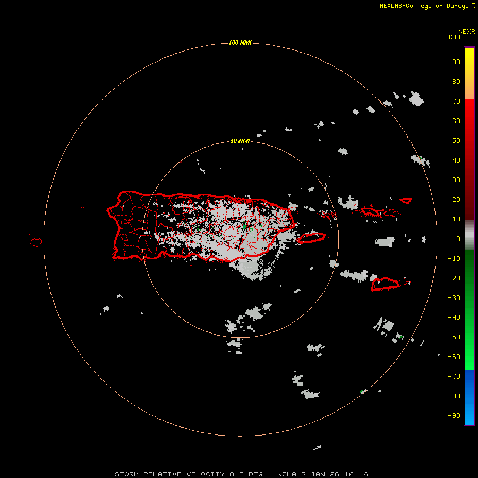Click the -20 value on the velocity scale

(x=454, y=278)
